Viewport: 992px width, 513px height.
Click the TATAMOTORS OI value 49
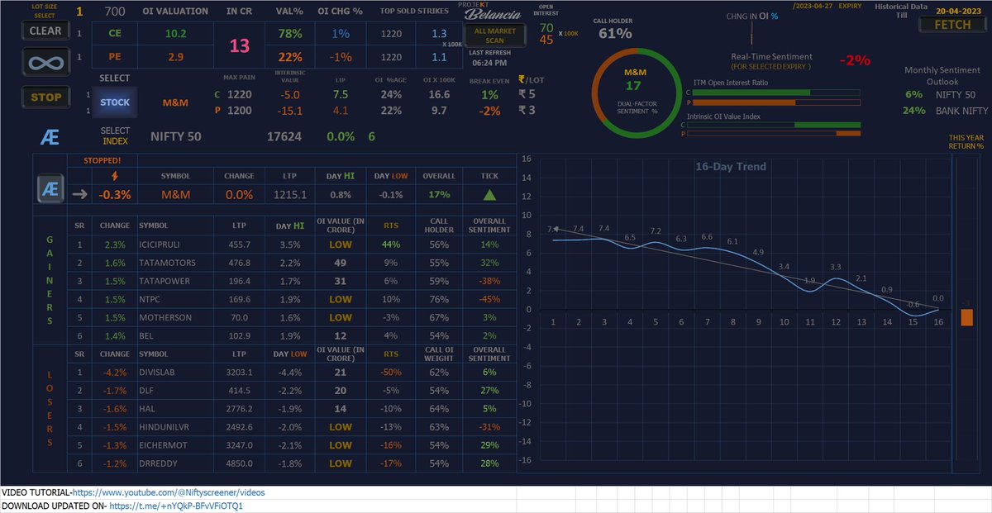(x=340, y=263)
